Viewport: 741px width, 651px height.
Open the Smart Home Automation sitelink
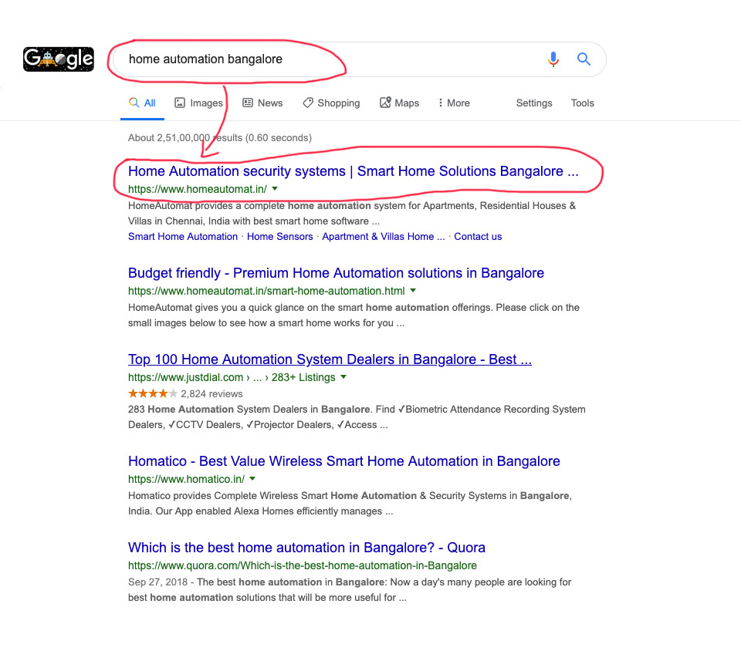point(183,237)
